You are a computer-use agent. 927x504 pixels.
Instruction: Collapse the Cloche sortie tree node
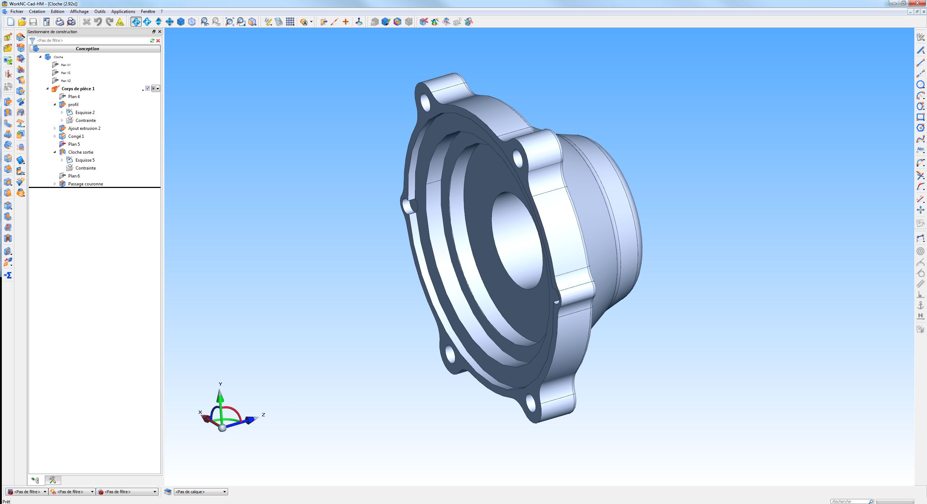pos(55,152)
